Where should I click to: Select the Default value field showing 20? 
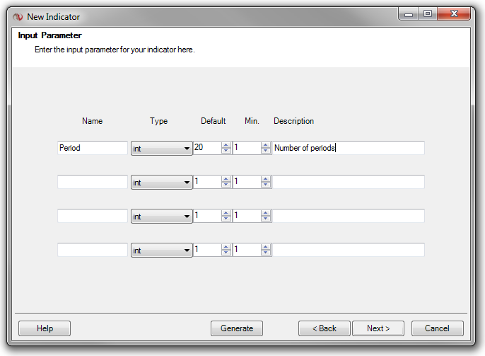click(x=206, y=148)
